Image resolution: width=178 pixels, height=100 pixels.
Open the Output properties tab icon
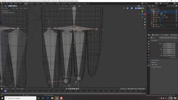click(x=149, y=44)
